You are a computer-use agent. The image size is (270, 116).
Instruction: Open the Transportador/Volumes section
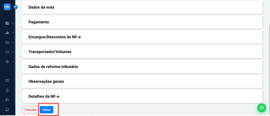click(x=142, y=52)
